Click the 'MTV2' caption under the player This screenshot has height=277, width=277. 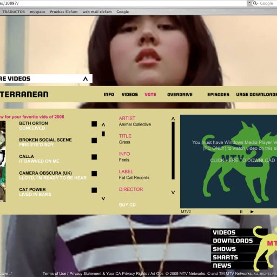point(186,212)
